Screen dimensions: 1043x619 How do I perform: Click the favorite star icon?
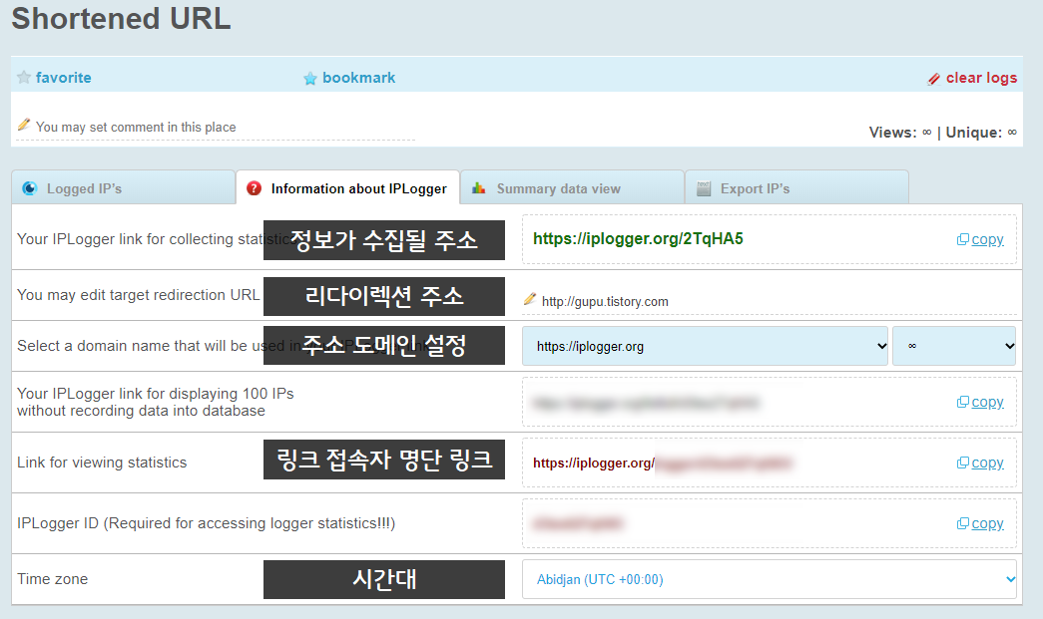(24, 78)
